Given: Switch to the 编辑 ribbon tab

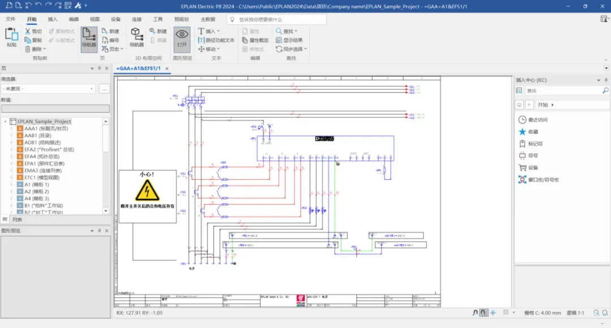Looking at the screenshot, I should (x=74, y=19).
